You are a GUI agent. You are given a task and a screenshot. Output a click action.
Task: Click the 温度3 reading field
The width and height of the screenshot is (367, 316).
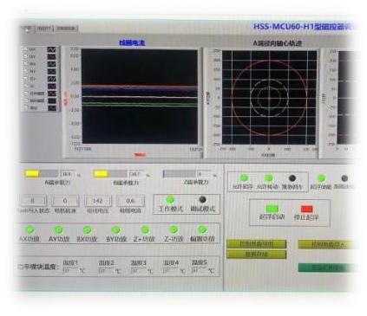[x=139, y=271]
